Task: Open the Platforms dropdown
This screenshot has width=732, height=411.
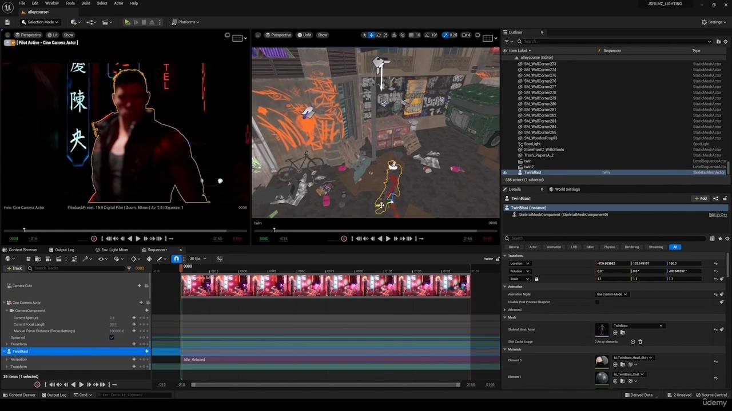Action: pyautogui.click(x=185, y=22)
